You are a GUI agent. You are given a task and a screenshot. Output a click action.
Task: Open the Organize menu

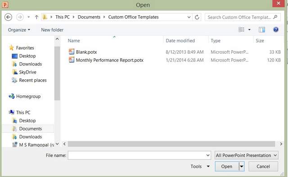(x=19, y=30)
